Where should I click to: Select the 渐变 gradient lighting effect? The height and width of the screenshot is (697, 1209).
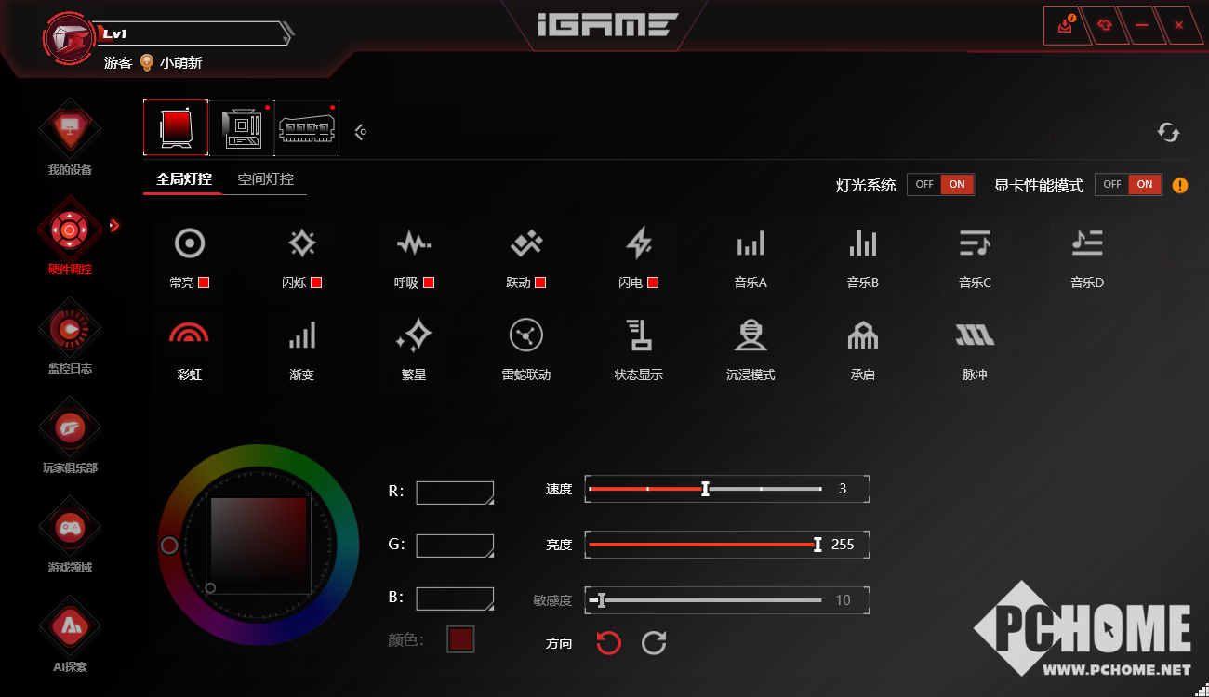(x=301, y=335)
